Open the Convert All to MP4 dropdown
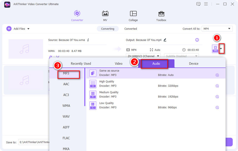This screenshot has height=151, width=238. coord(217,29)
